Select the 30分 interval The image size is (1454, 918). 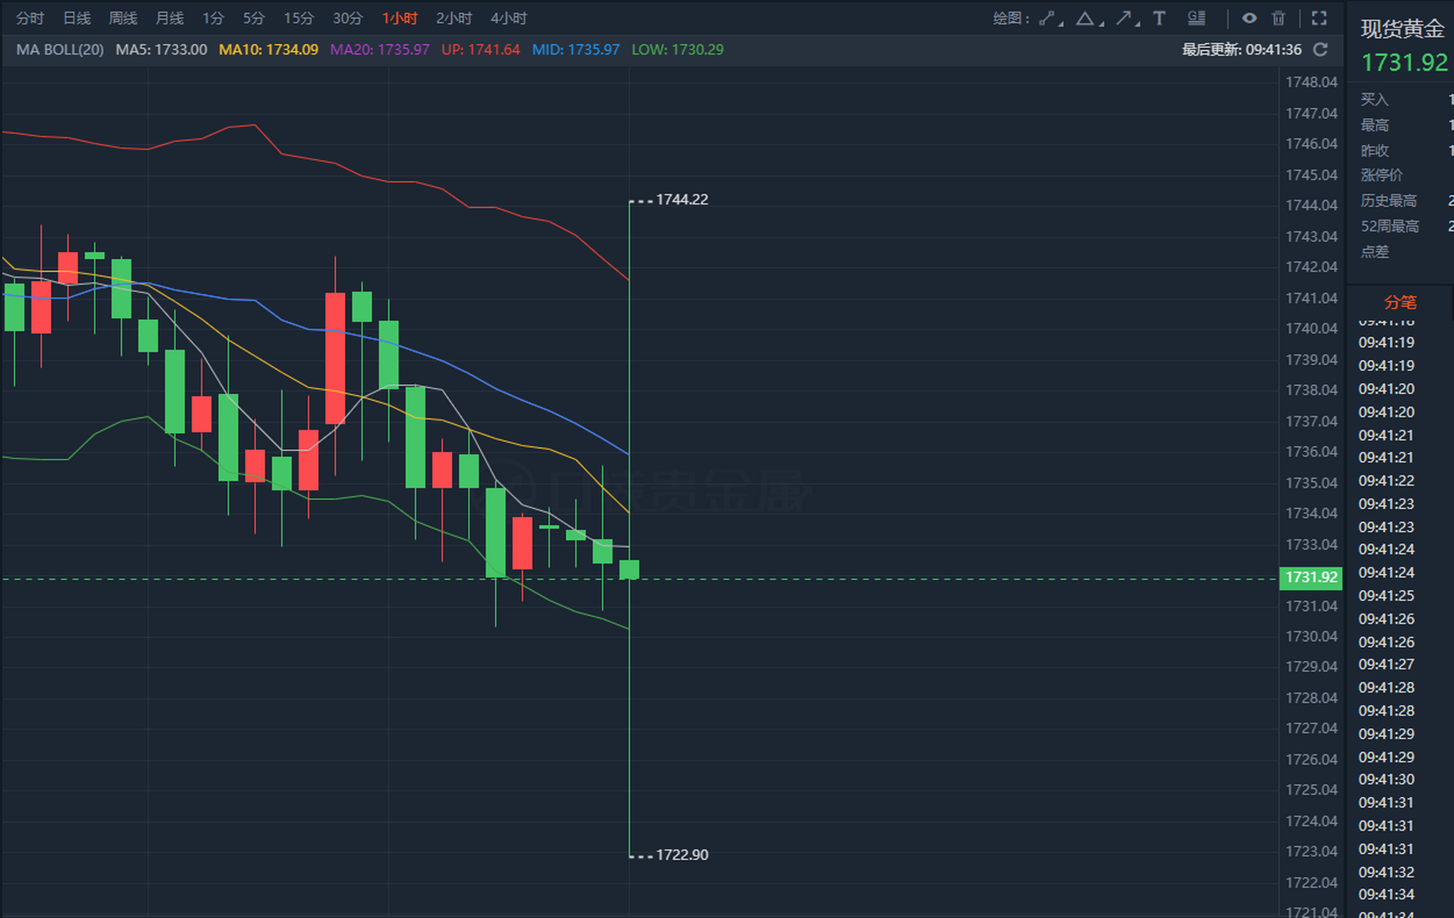coord(348,19)
